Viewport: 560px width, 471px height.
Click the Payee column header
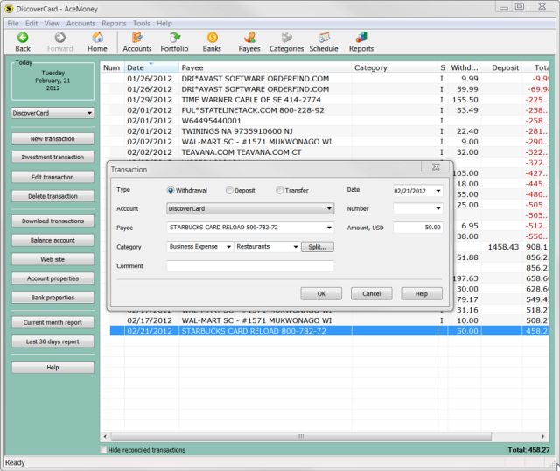pyautogui.click(x=264, y=67)
